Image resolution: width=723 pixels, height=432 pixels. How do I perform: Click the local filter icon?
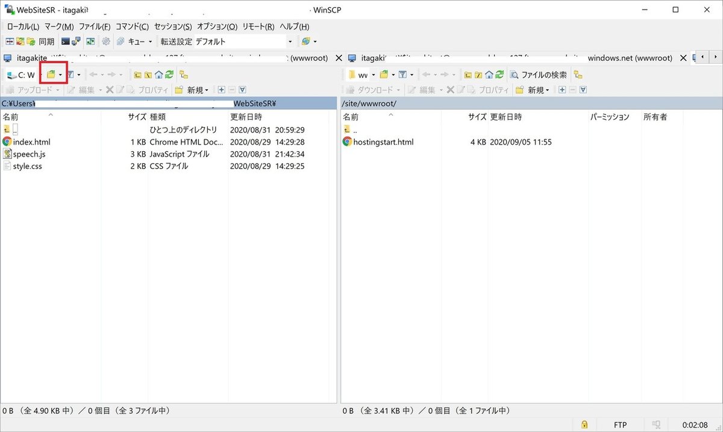pyautogui.click(x=70, y=75)
